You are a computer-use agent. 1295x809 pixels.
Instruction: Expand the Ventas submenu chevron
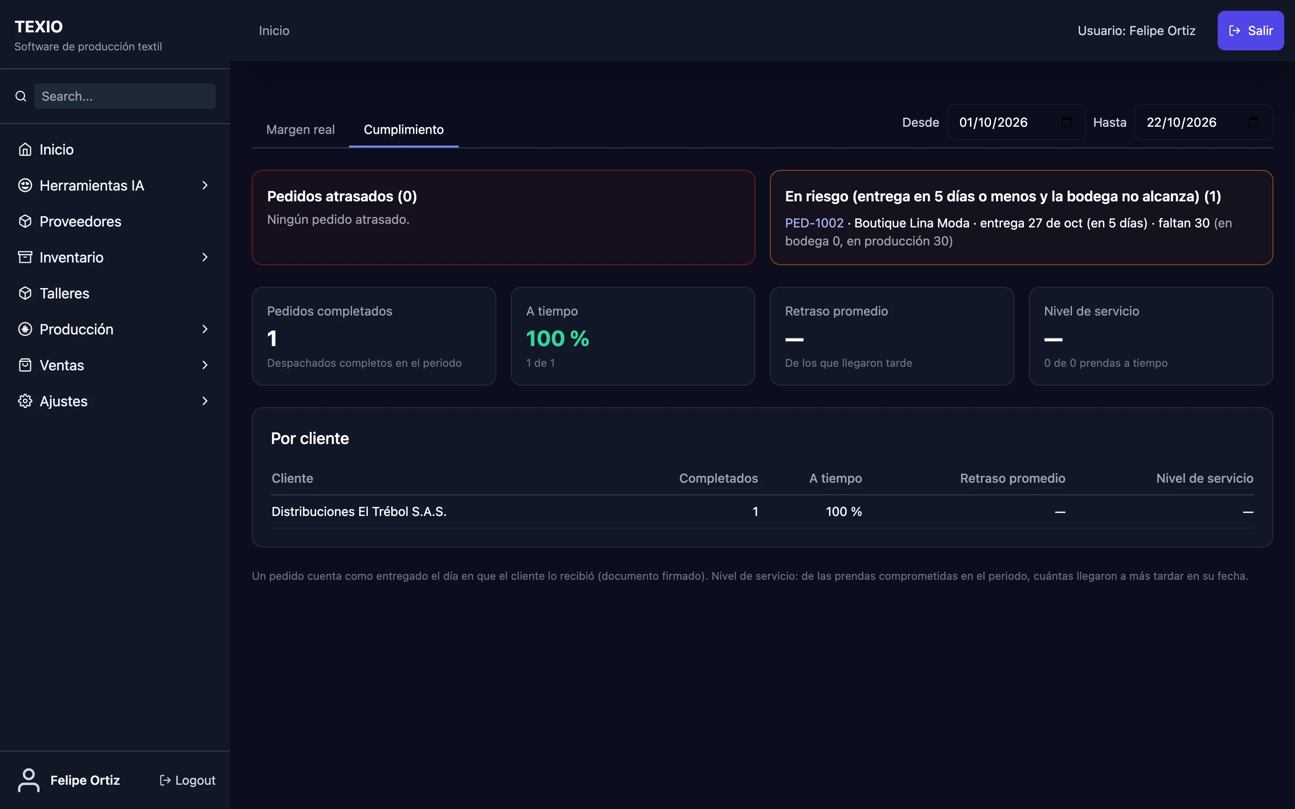[205, 365]
